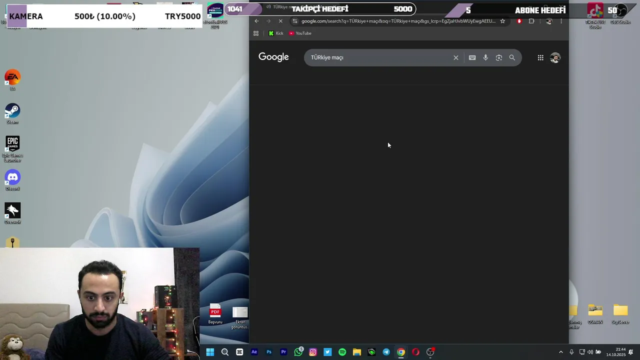Open the on-screen keyboard input tool

pyautogui.click(x=472, y=57)
